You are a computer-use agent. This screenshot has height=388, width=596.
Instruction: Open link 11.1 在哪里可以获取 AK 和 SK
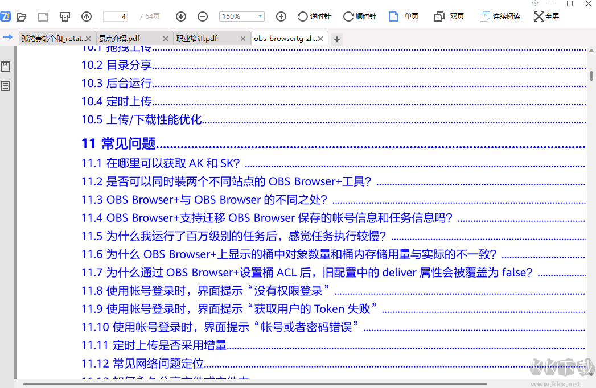pyautogui.click(x=161, y=163)
